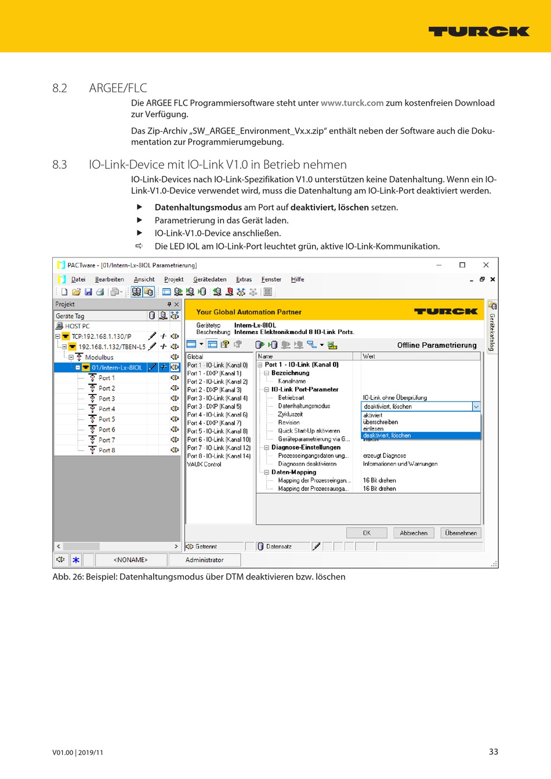Select HOST PC in the project tree
This screenshot has height=779, width=551.
point(78,326)
